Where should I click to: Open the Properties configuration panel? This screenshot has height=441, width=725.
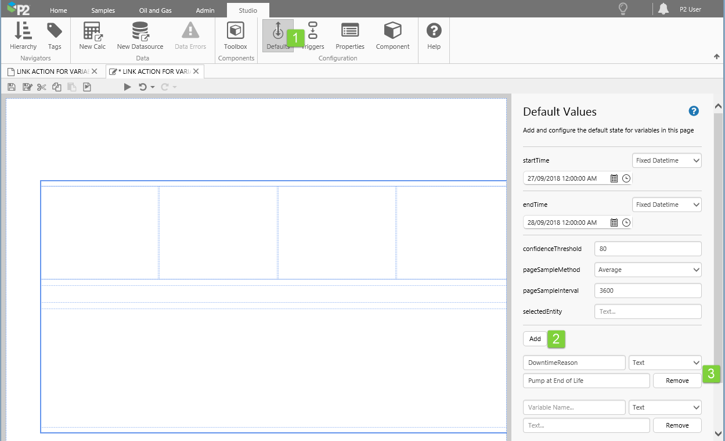click(350, 35)
